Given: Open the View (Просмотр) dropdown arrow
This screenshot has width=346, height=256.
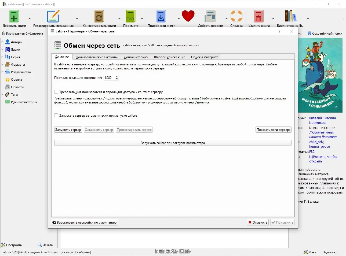Looking at the screenshot, I should [x=142, y=19].
